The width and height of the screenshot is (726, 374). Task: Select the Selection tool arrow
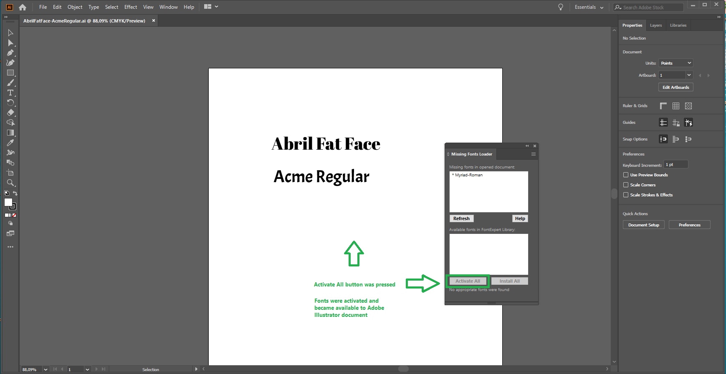tap(10, 33)
